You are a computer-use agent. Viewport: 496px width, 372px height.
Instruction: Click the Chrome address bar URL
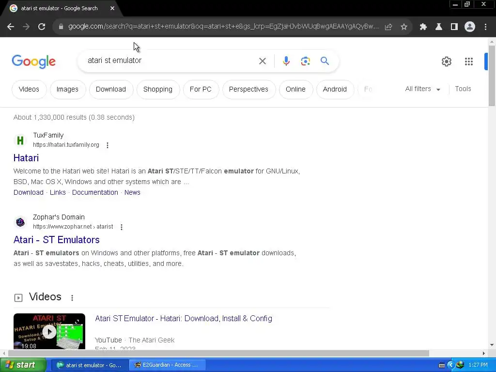pyautogui.click(x=223, y=27)
